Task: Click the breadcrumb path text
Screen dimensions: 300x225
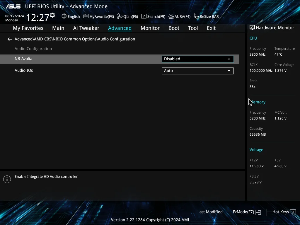Action: (x=75, y=39)
